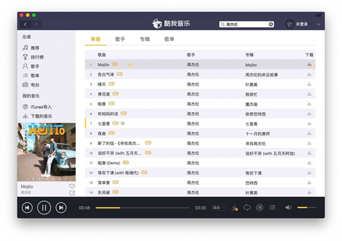Viewport: 342px width, 241px height.
Task: Clear the search field text
Action: pos(270,24)
